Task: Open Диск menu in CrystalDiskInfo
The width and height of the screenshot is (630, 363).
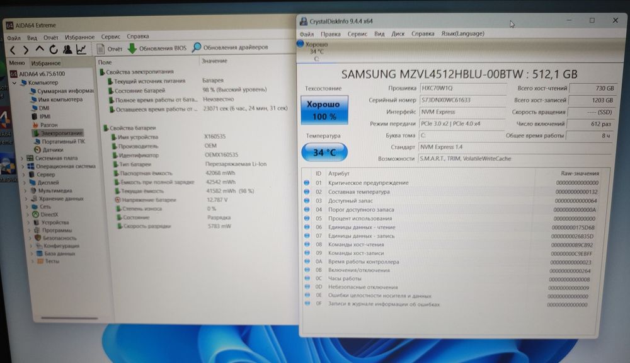Action: tap(398, 34)
